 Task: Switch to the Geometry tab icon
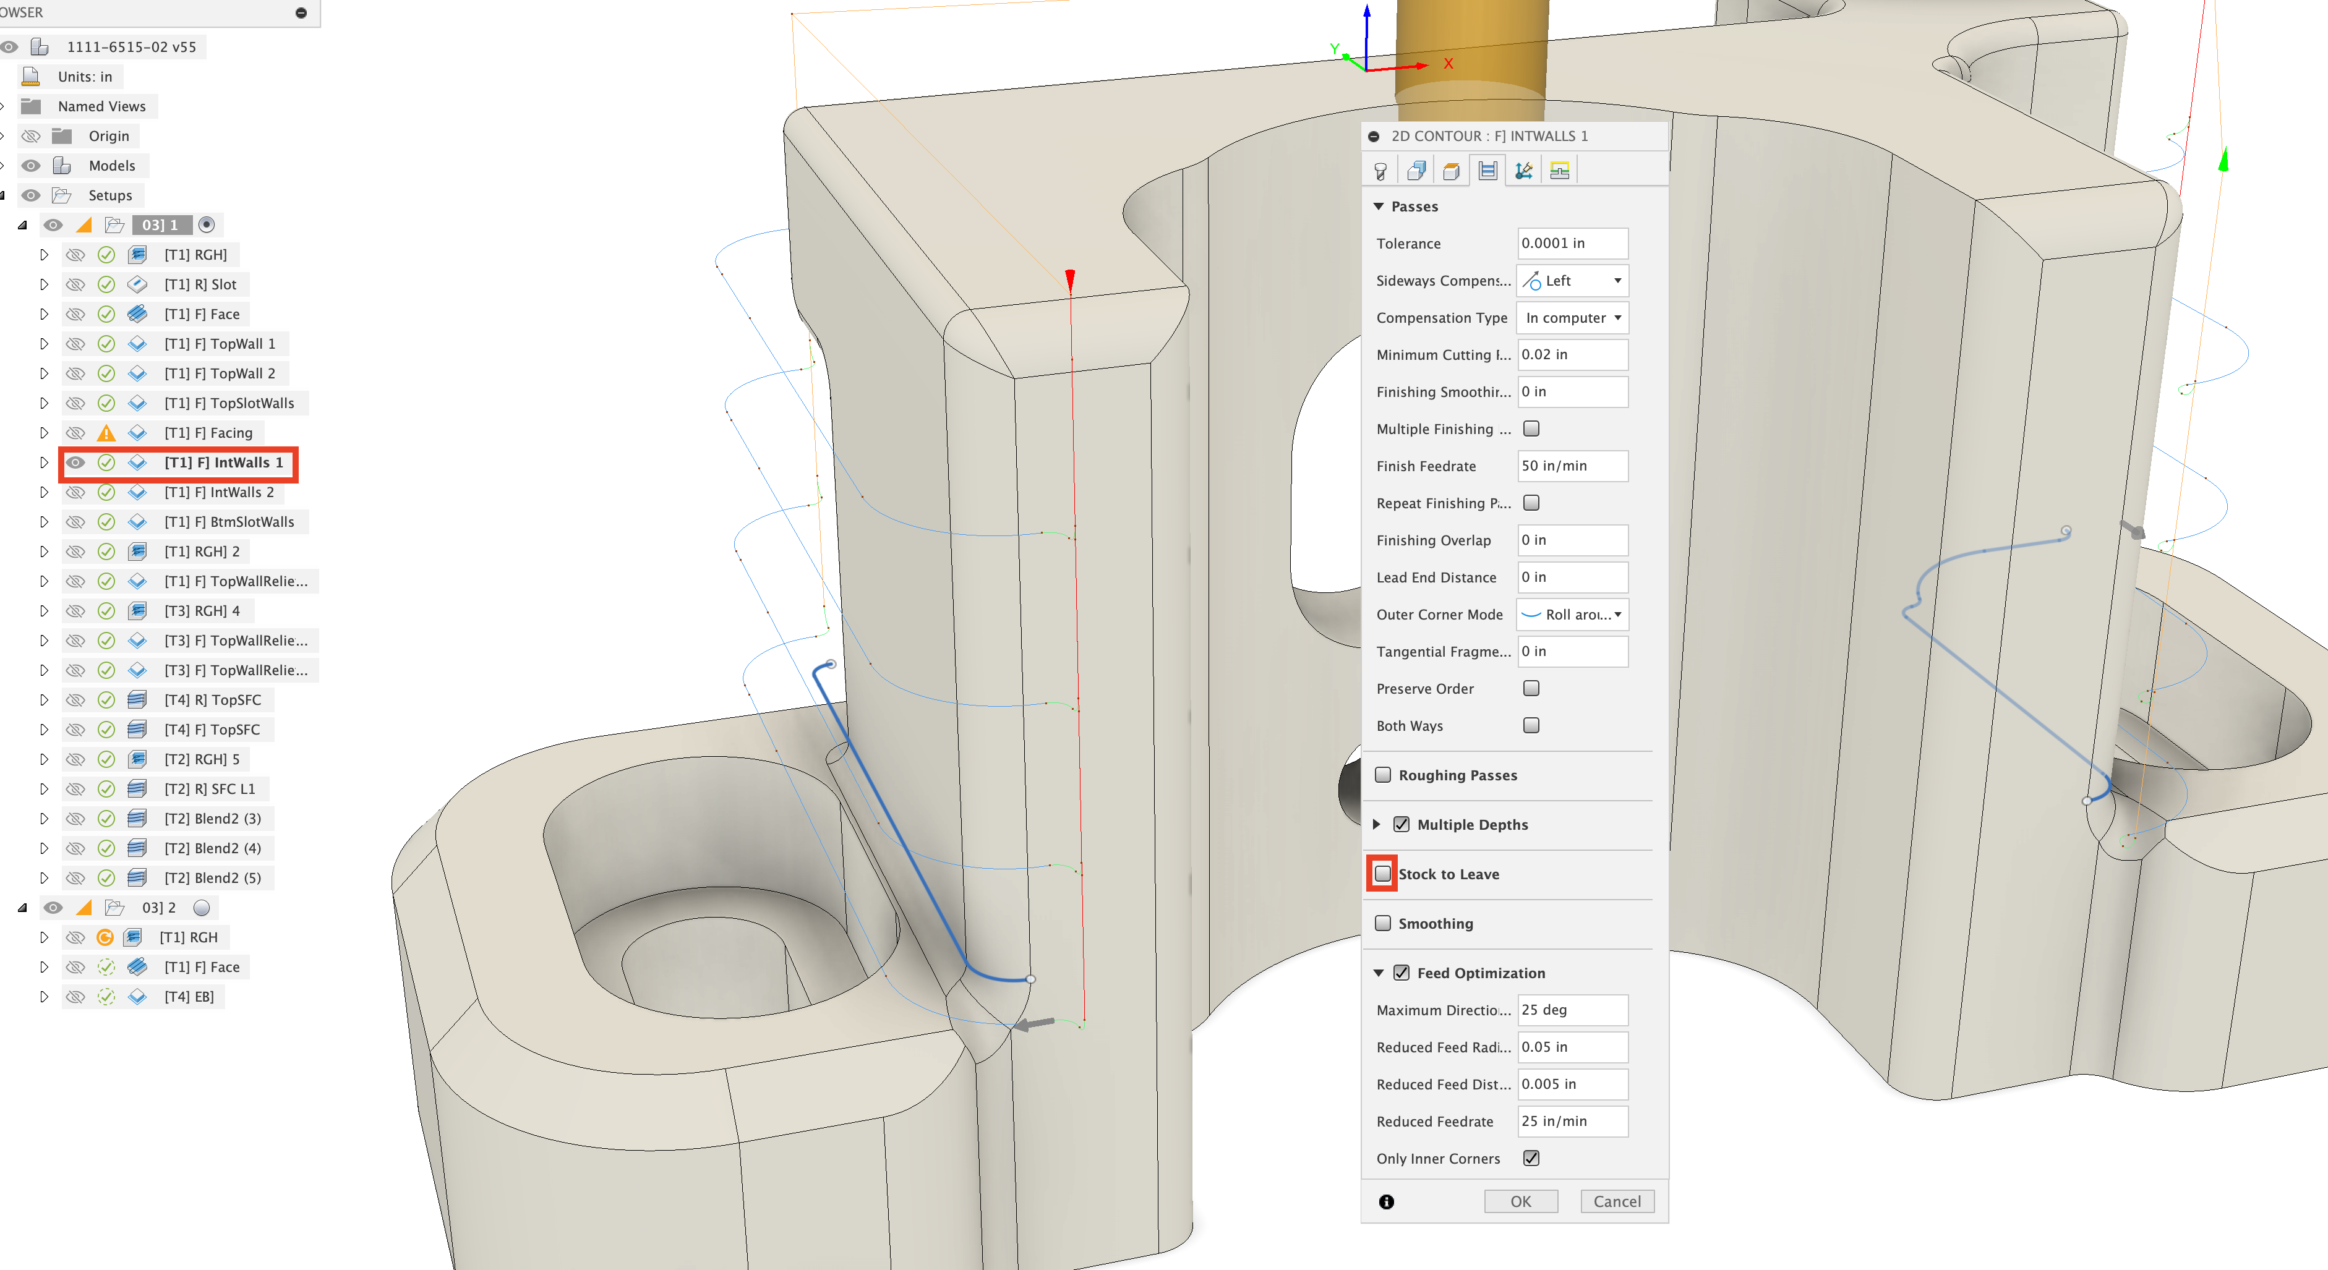(1416, 171)
